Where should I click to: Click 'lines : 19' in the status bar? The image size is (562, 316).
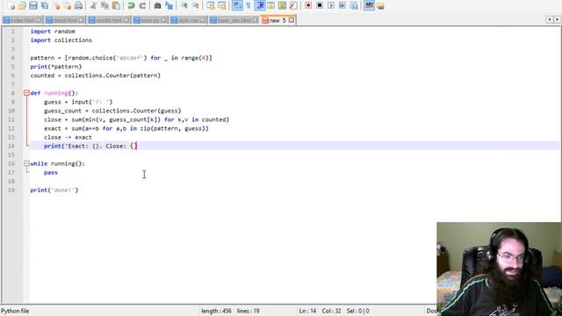pyautogui.click(x=248, y=311)
